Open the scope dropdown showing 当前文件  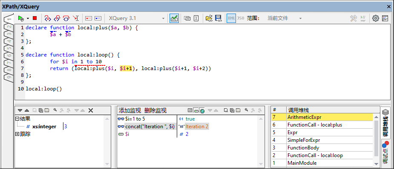coord(284,18)
